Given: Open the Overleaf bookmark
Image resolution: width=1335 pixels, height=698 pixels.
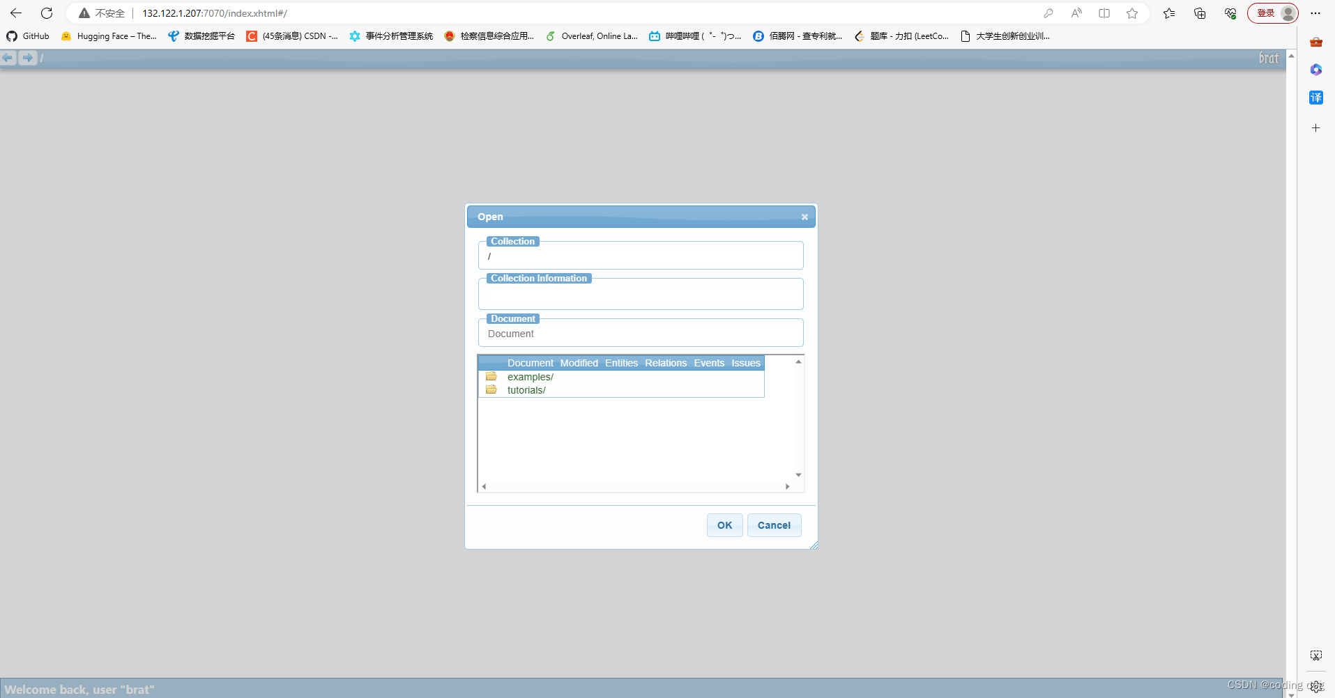Looking at the screenshot, I should click(x=593, y=36).
